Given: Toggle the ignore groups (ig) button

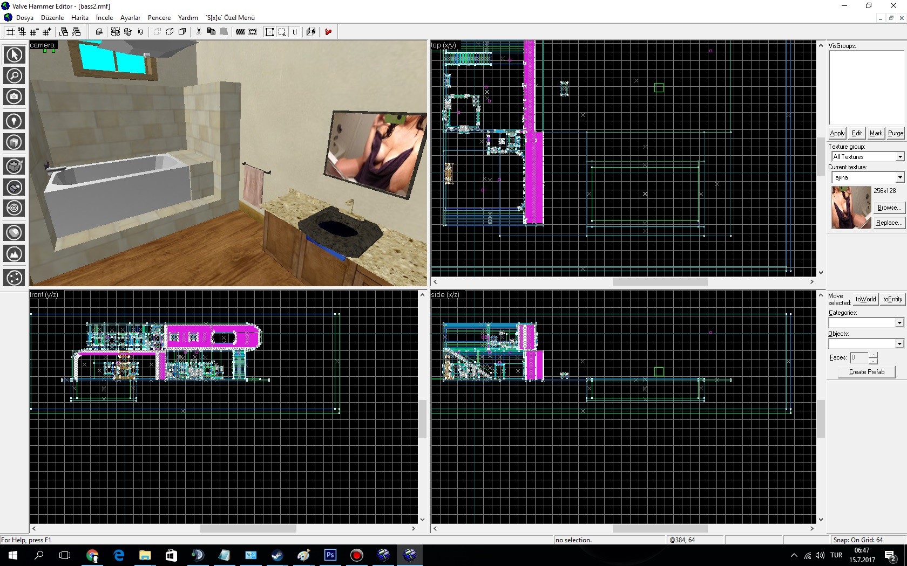Looking at the screenshot, I should click(x=140, y=32).
